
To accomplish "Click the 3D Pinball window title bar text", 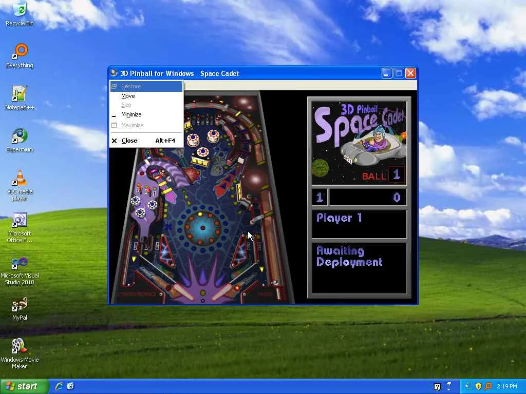I will point(180,73).
